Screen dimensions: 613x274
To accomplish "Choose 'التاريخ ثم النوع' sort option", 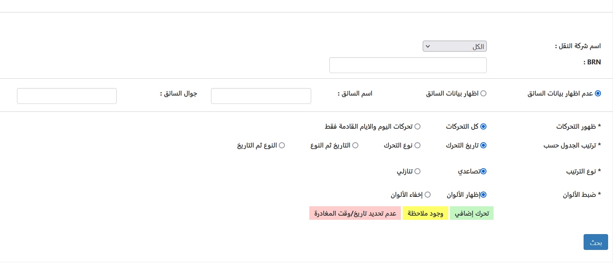I will (x=355, y=145).
